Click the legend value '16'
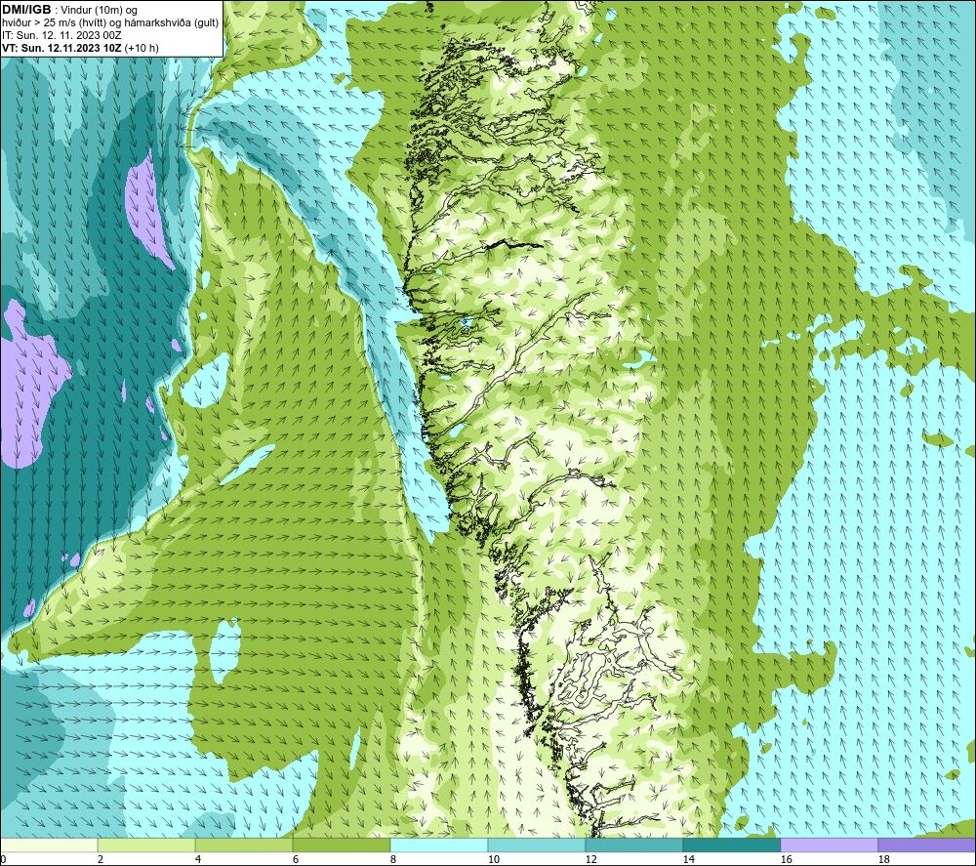This screenshot has height=866, width=976. (786, 860)
